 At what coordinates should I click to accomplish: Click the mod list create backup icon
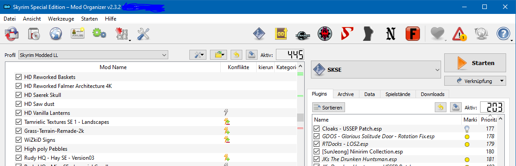(x=251, y=55)
